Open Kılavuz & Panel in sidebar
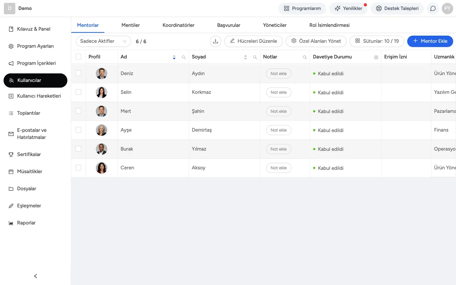 point(35,29)
